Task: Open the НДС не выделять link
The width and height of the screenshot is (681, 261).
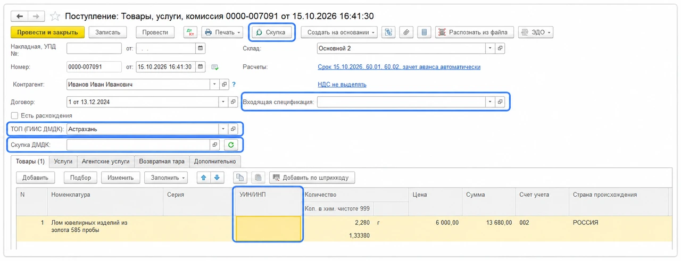Action: click(x=342, y=85)
